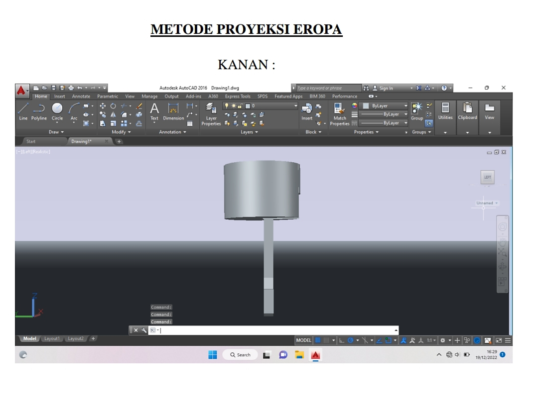Image resolution: width=538 pixels, height=414 pixels.
Task: Pick the Arc tool
Action: (74, 112)
